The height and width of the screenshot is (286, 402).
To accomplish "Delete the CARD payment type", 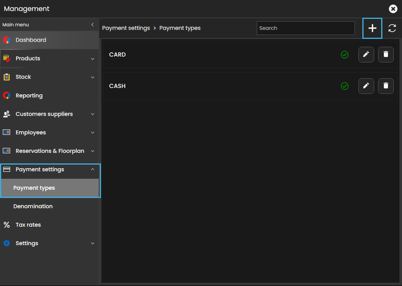I will [386, 55].
